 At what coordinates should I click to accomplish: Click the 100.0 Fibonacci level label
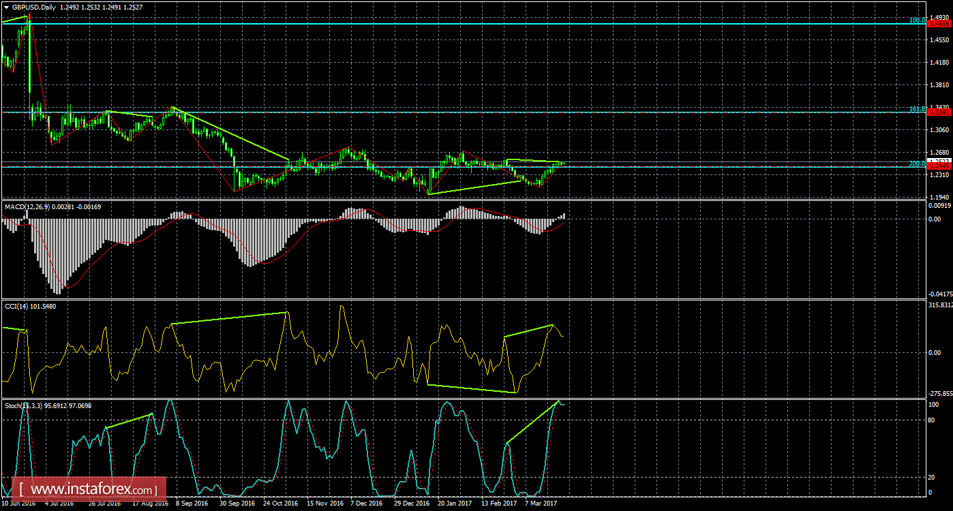coord(917,20)
